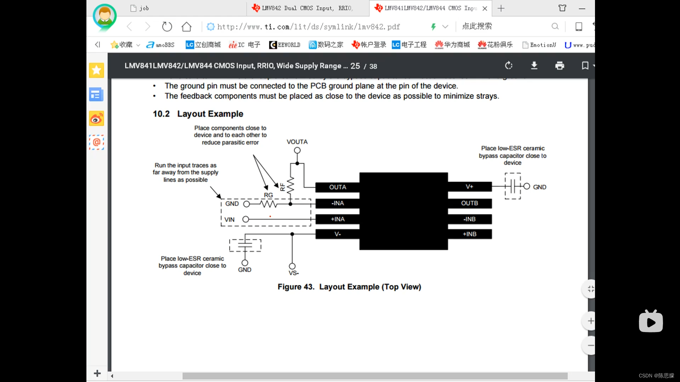Zoom out the PDF with minus button
Image resolution: width=680 pixels, height=382 pixels.
(x=590, y=346)
